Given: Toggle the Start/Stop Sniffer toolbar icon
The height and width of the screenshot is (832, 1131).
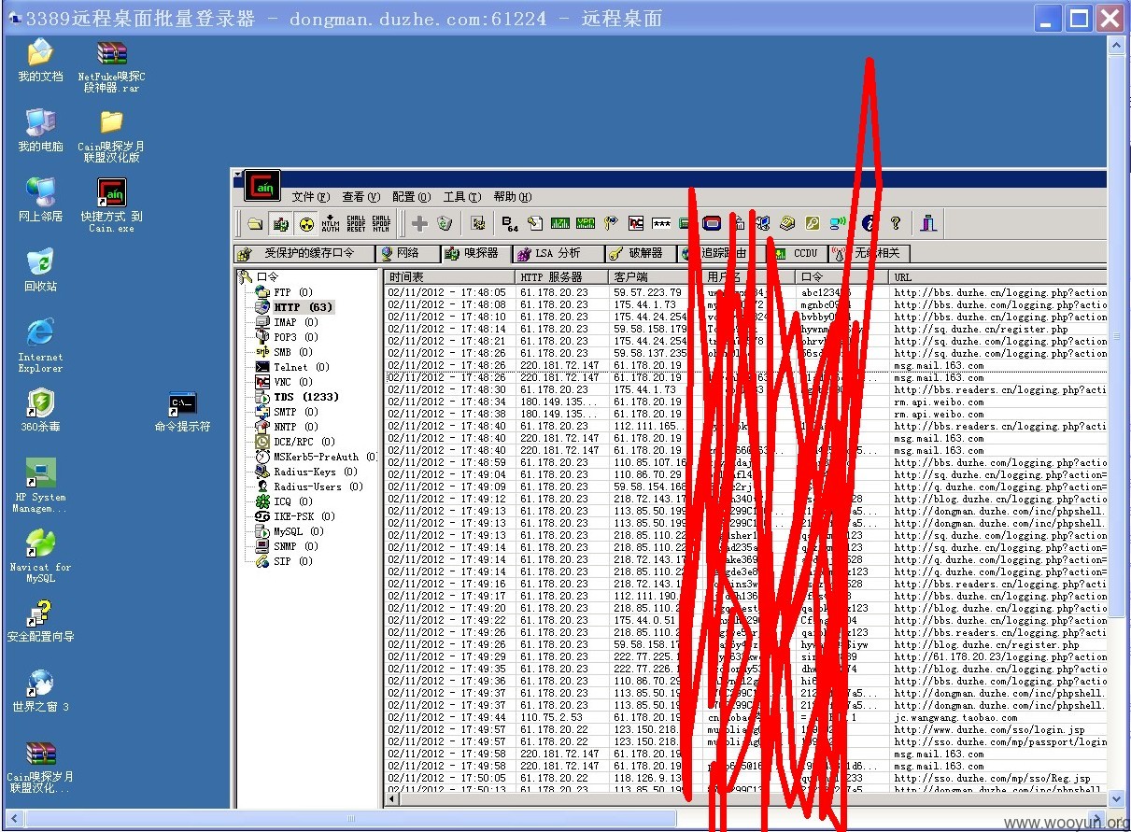Looking at the screenshot, I should pos(280,223).
